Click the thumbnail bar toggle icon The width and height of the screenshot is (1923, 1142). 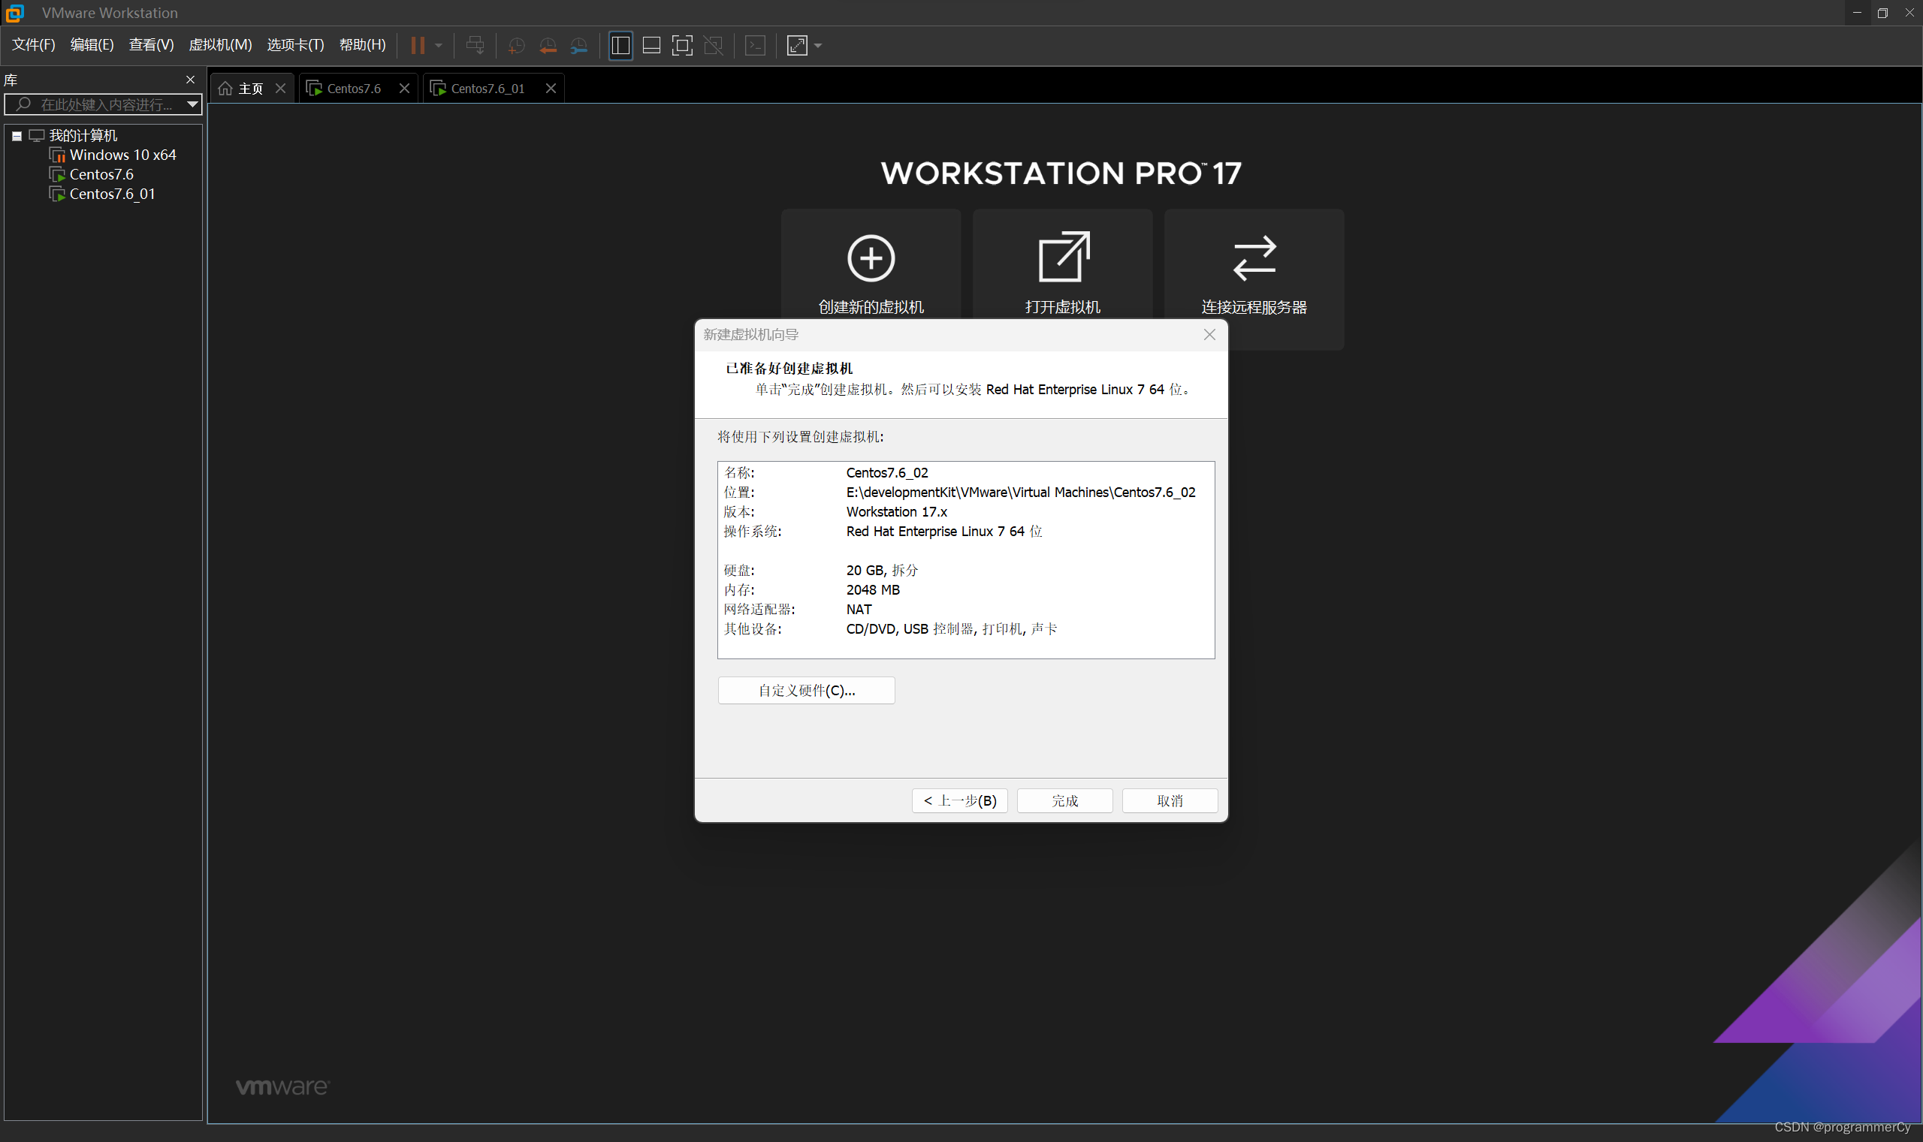651,45
